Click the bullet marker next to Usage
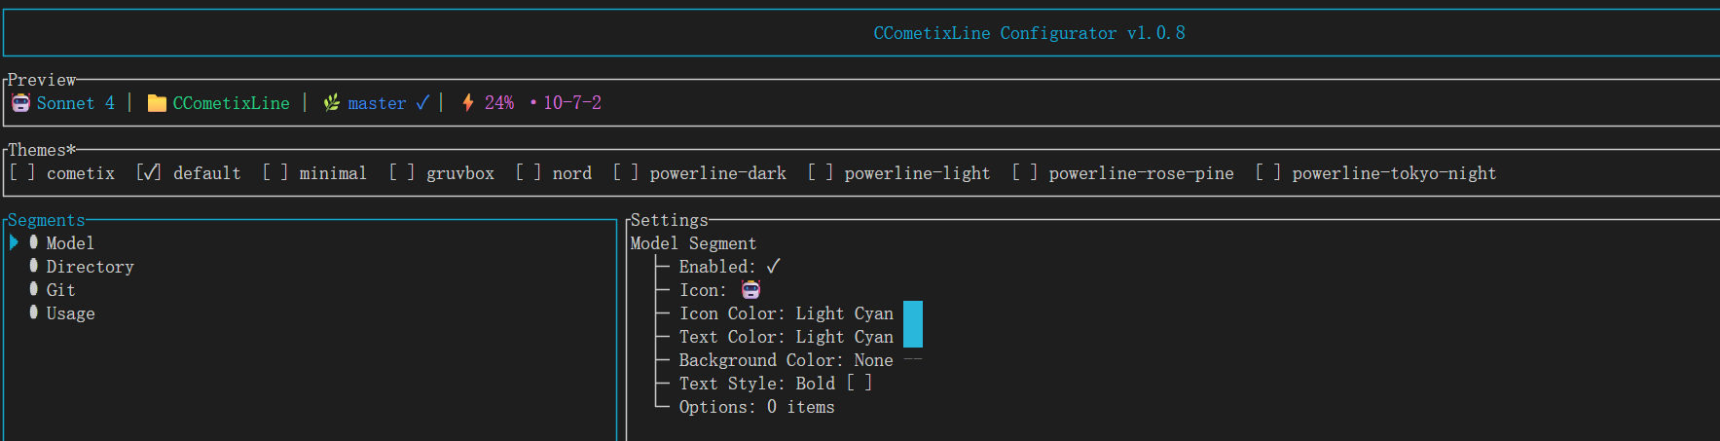This screenshot has height=441, width=1720. click(x=34, y=312)
